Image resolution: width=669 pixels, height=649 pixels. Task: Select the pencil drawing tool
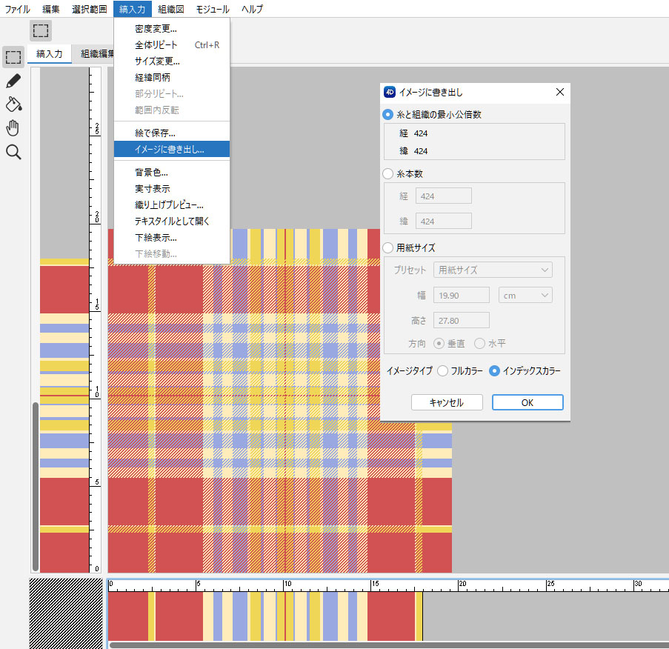(13, 81)
